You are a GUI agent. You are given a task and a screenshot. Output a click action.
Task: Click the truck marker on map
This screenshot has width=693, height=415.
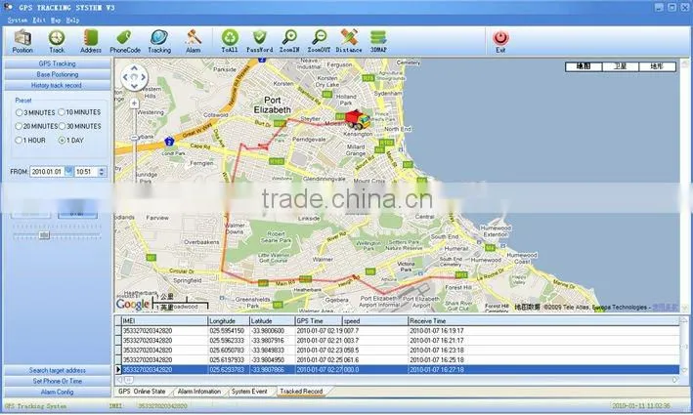point(357,120)
